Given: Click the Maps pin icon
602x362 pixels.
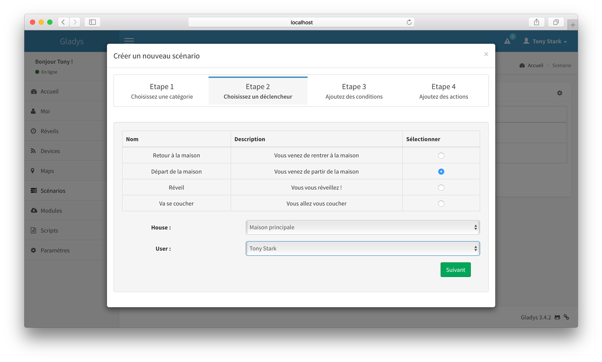Looking at the screenshot, I should pos(33,171).
